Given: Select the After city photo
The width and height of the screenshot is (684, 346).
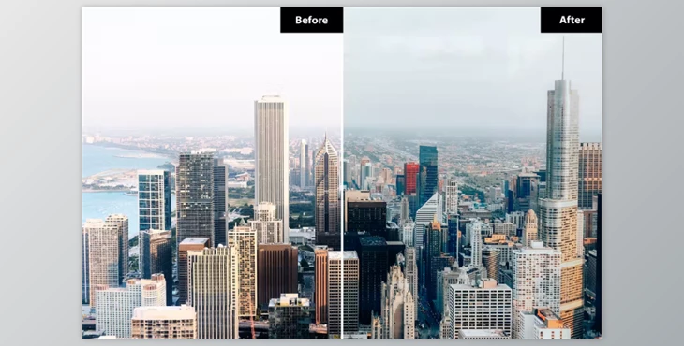Looking at the screenshot, I should 473,173.
